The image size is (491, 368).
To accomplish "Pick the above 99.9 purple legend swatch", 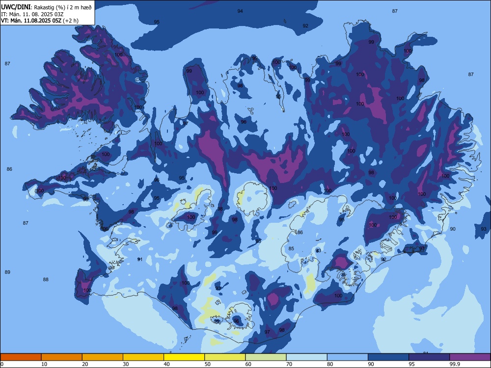I will pos(470,357).
